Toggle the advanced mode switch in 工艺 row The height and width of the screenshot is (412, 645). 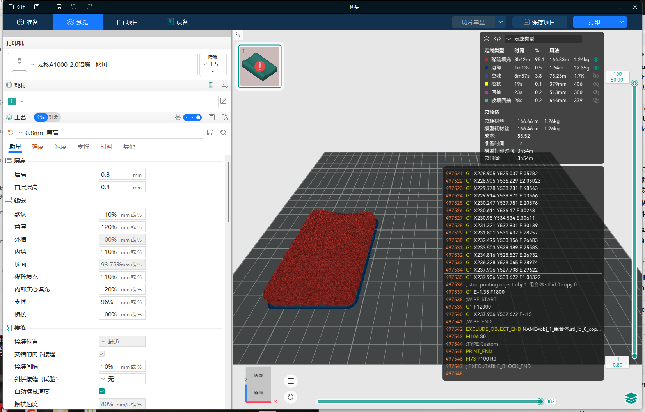[x=192, y=117]
